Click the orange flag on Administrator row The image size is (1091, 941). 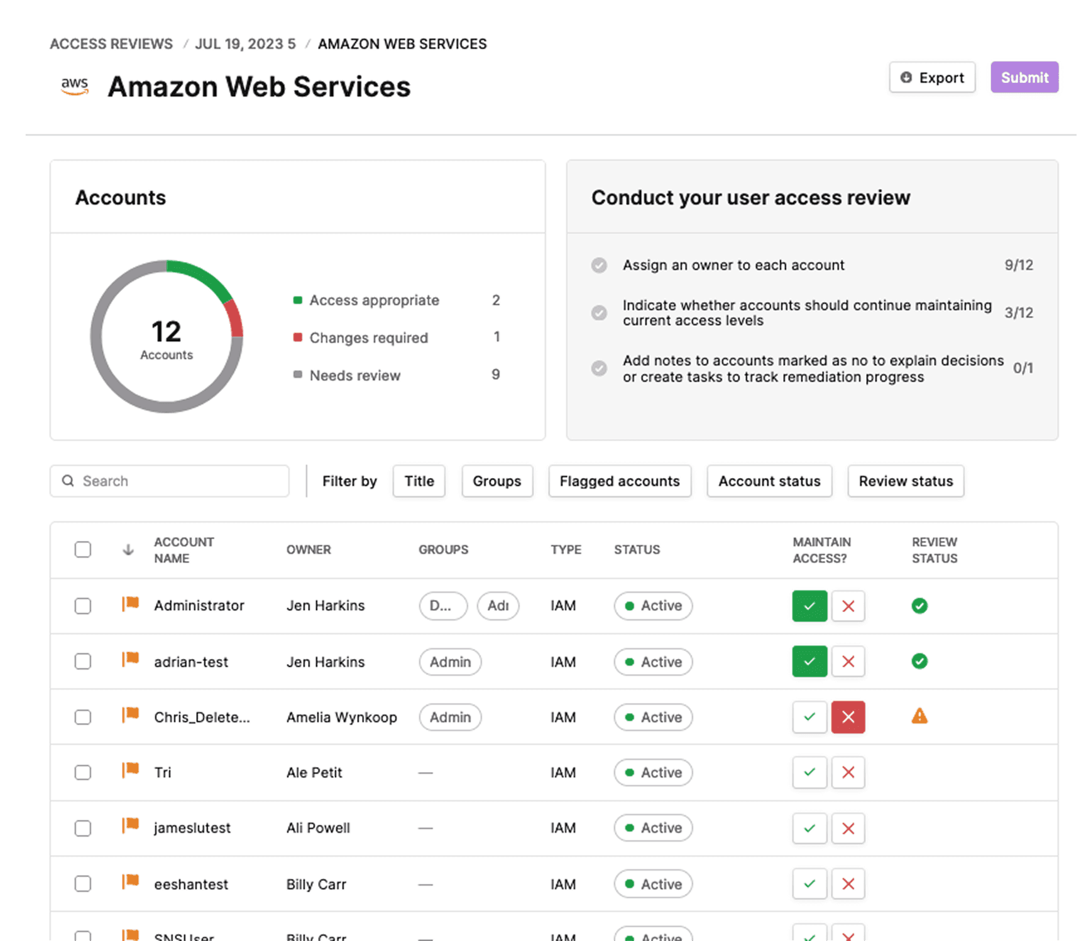pos(131,604)
